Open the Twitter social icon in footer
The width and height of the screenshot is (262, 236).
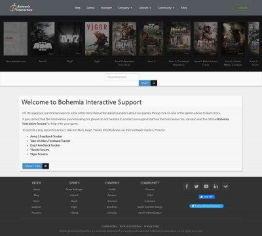[x=196, y=186]
